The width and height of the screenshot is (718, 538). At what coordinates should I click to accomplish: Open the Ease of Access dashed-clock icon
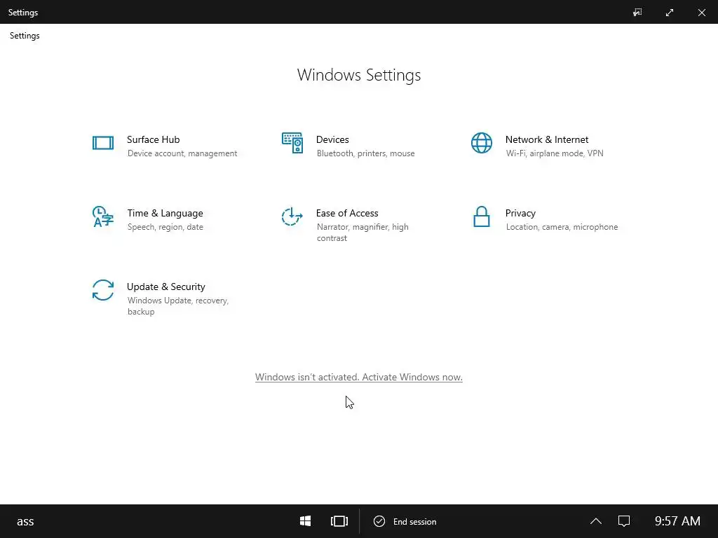pyautogui.click(x=292, y=216)
